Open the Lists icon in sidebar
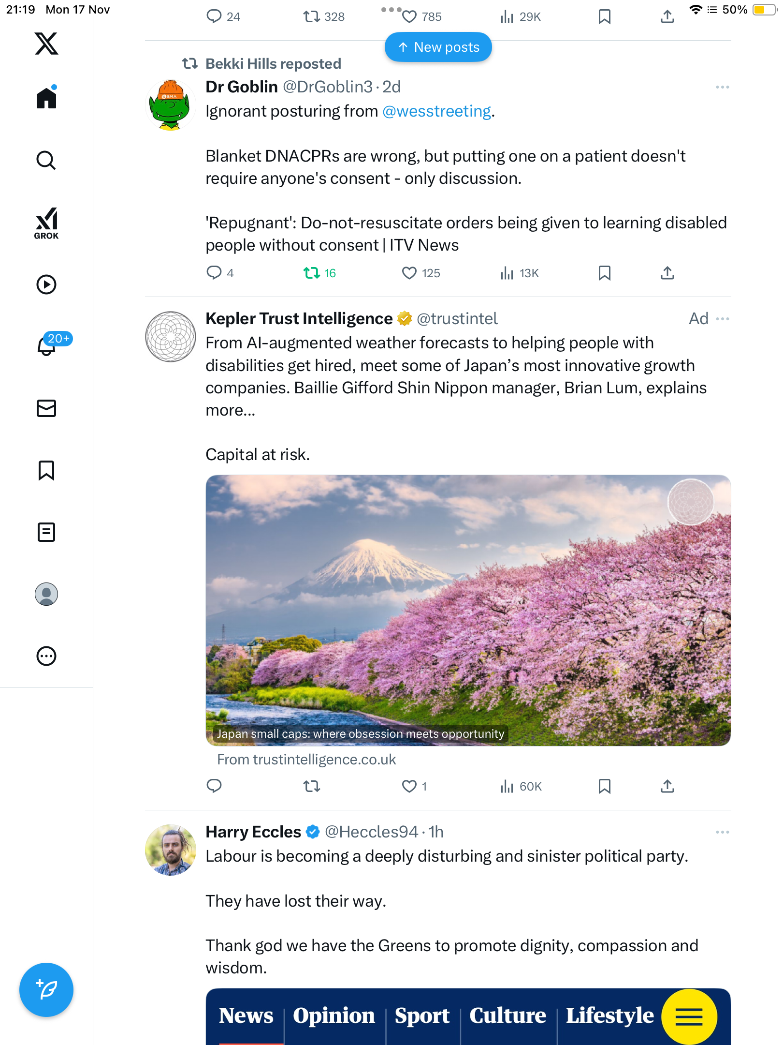Image resolution: width=783 pixels, height=1045 pixels. click(x=46, y=532)
